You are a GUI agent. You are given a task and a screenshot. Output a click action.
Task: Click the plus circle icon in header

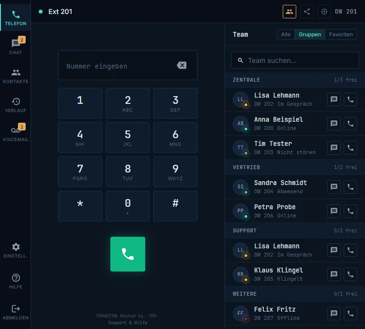point(324,12)
